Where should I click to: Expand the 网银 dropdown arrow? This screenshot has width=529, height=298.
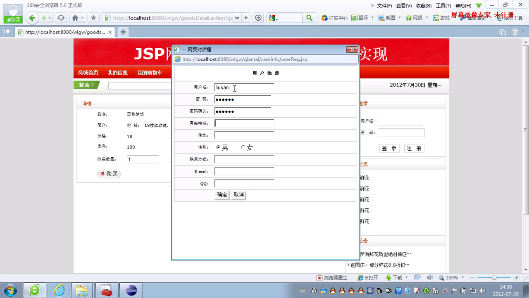click(427, 18)
